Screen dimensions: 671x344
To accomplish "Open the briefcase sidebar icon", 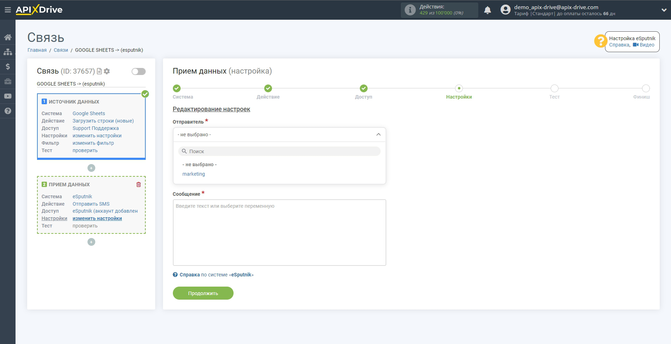I will click(x=8, y=81).
